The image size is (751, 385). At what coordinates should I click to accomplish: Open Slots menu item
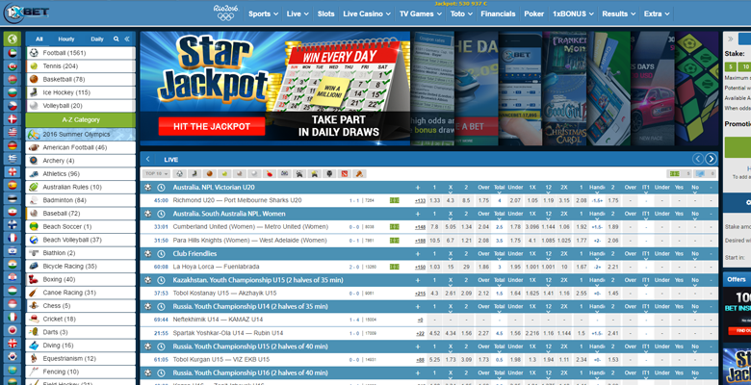point(325,13)
